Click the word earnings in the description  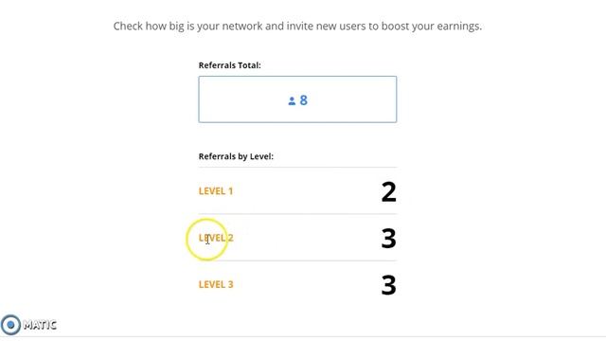coord(459,27)
